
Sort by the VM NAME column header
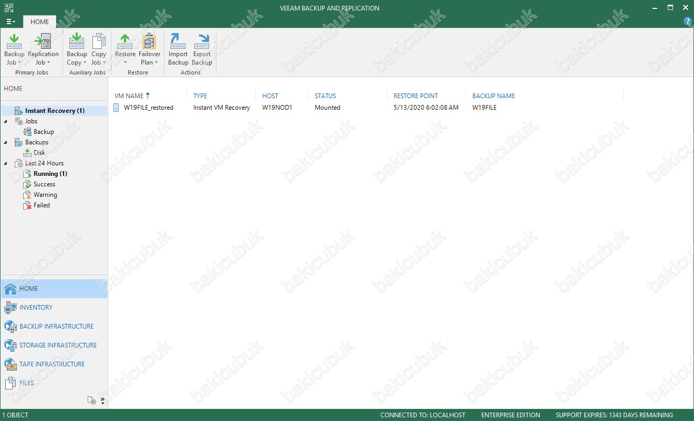pos(129,96)
